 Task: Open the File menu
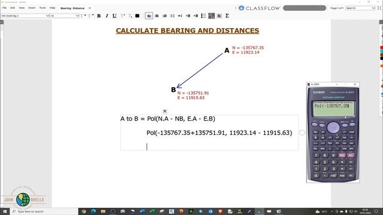(4, 8)
